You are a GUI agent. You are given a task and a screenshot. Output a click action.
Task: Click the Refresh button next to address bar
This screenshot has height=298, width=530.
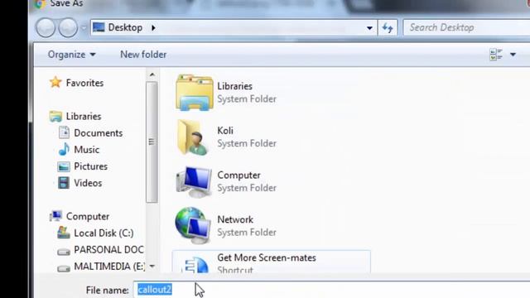coord(388,27)
